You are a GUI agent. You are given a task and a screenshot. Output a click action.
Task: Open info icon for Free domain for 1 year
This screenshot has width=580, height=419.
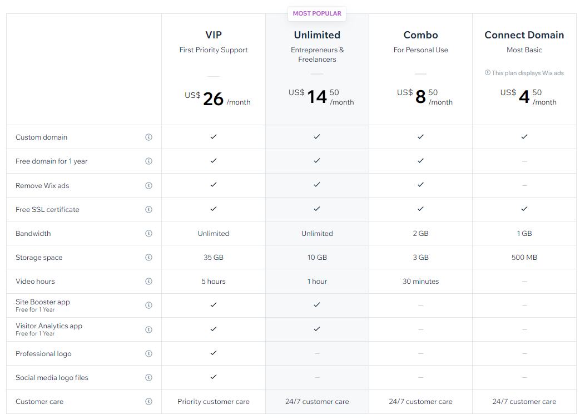click(x=148, y=161)
